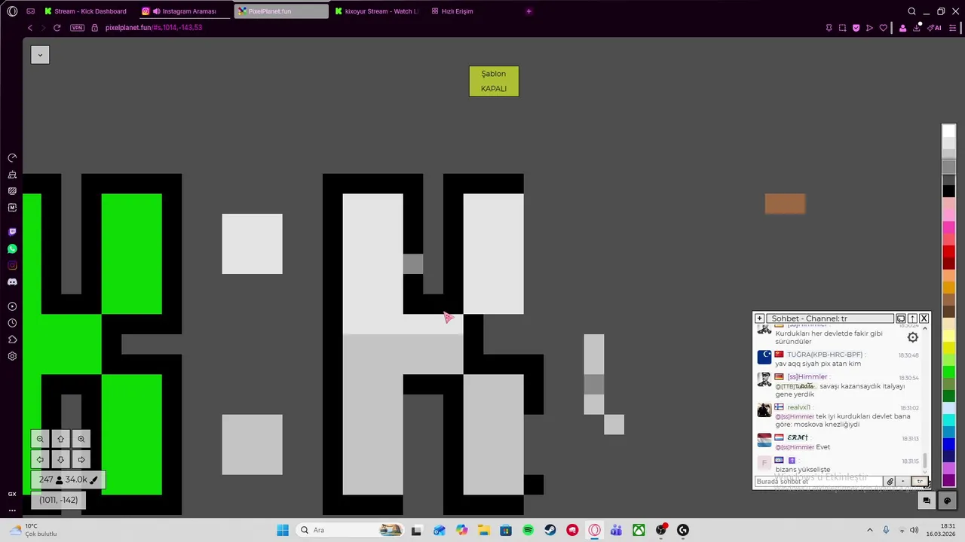Open the chat window button
This screenshot has width=965, height=542.
coord(927,501)
